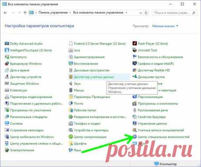Open the Мышь mouse icon
This screenshot has width=201, height=167.
click(x=71, y=90)
